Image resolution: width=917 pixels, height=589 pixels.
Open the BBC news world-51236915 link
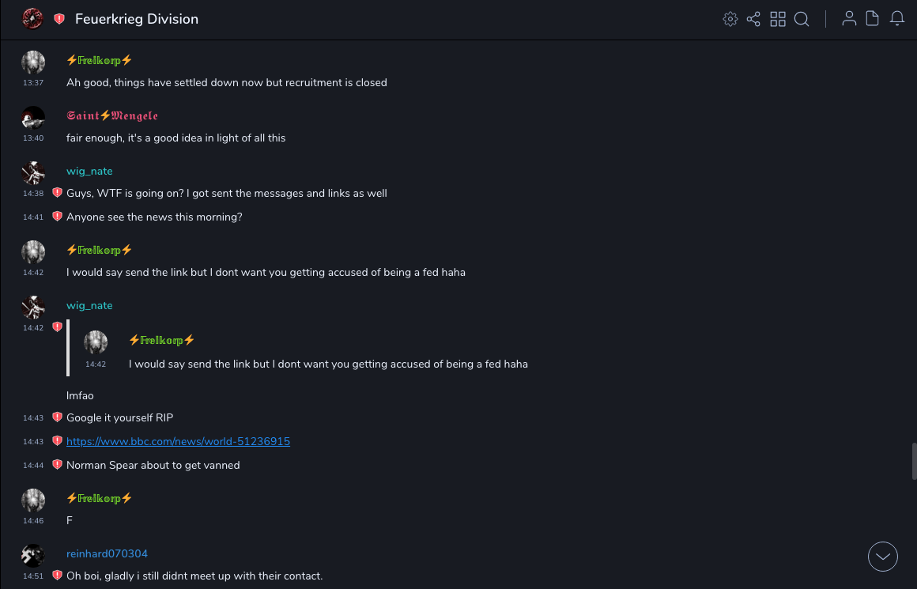click(178, 441)
